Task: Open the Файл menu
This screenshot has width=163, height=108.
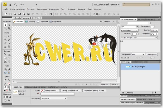Action: (6, 9)
